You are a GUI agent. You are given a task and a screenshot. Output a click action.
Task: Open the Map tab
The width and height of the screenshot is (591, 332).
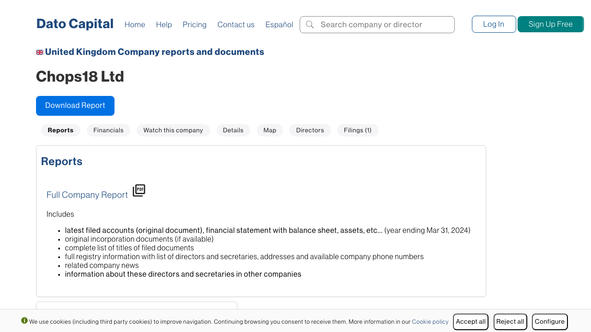[270, 130]
